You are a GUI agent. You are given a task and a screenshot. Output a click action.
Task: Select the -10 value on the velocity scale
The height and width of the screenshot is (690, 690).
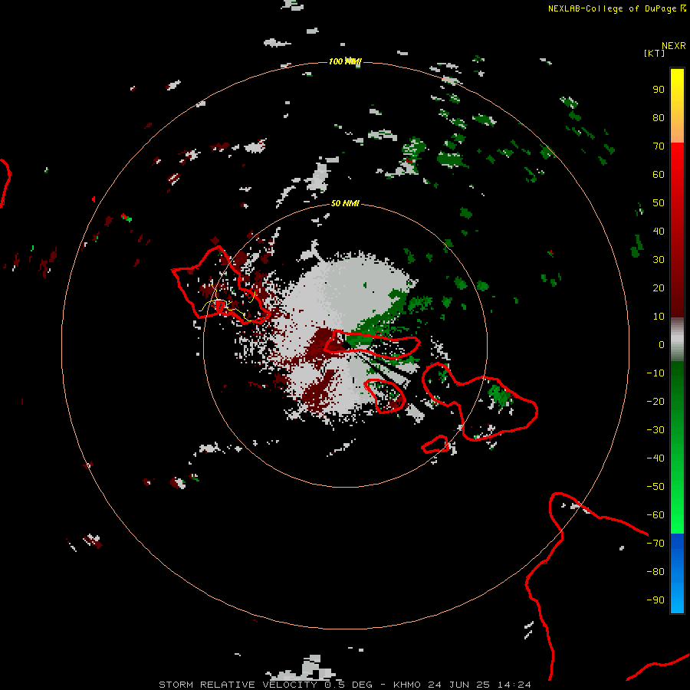(655, 373)
